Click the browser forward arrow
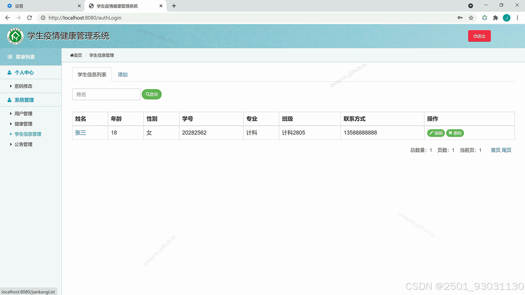525x295 pixels. (x=18, y=18)
